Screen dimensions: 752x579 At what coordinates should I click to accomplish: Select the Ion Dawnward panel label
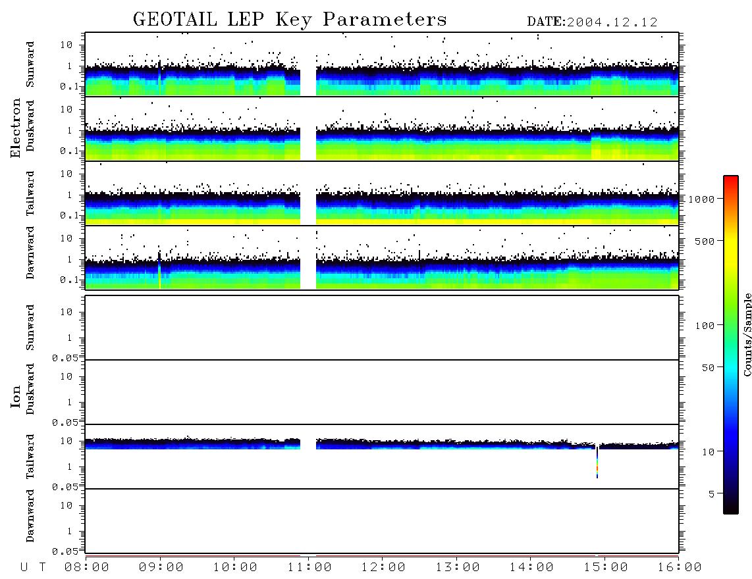30,516
